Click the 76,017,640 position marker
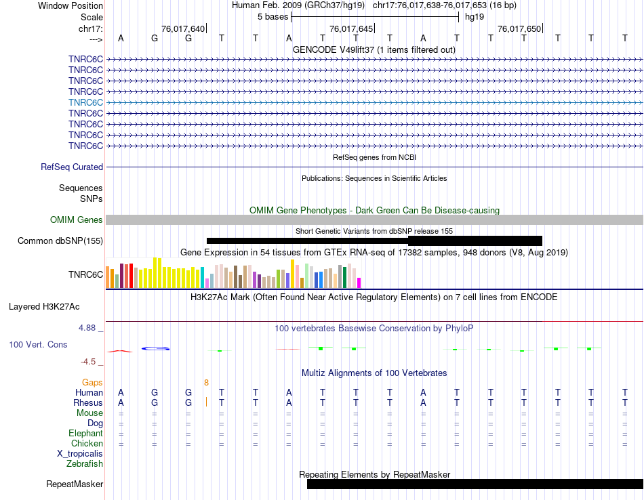Image resolution: width=644 pixels, height=500 pixels. pyautogui.click(x=183, y=28)
